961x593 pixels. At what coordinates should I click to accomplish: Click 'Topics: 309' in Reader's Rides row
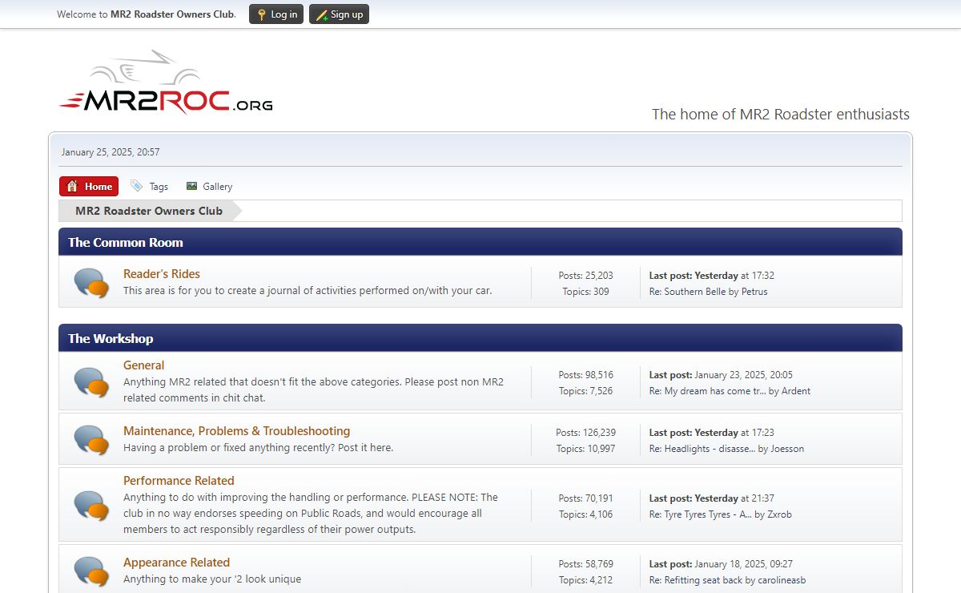[586, 292]
